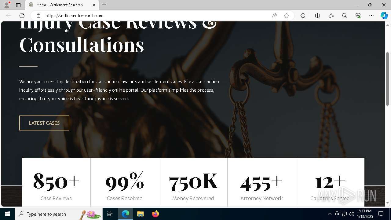Image resolution: width=391 pixels, height=220 pixels.
Task: Click the taskbar search box
Action: coord(59,214)
